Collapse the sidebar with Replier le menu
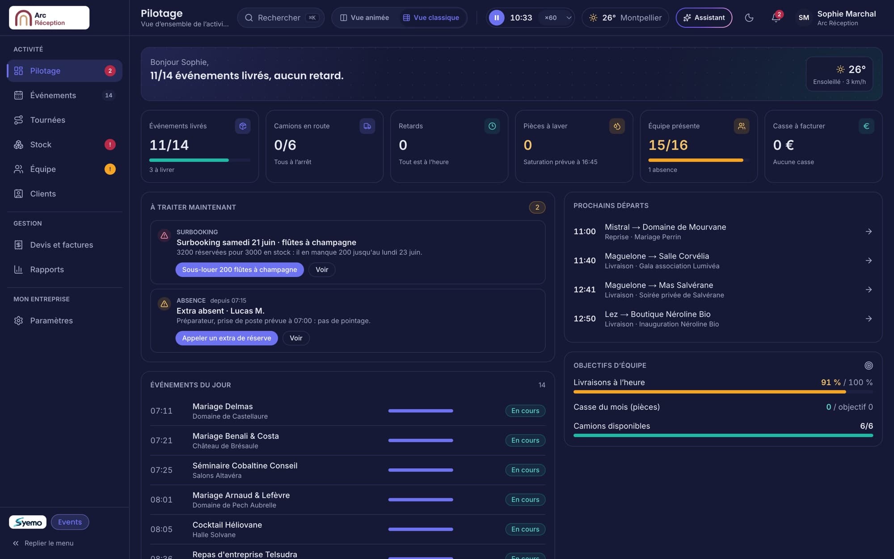The image size is (894, 559). click(43, 543)
